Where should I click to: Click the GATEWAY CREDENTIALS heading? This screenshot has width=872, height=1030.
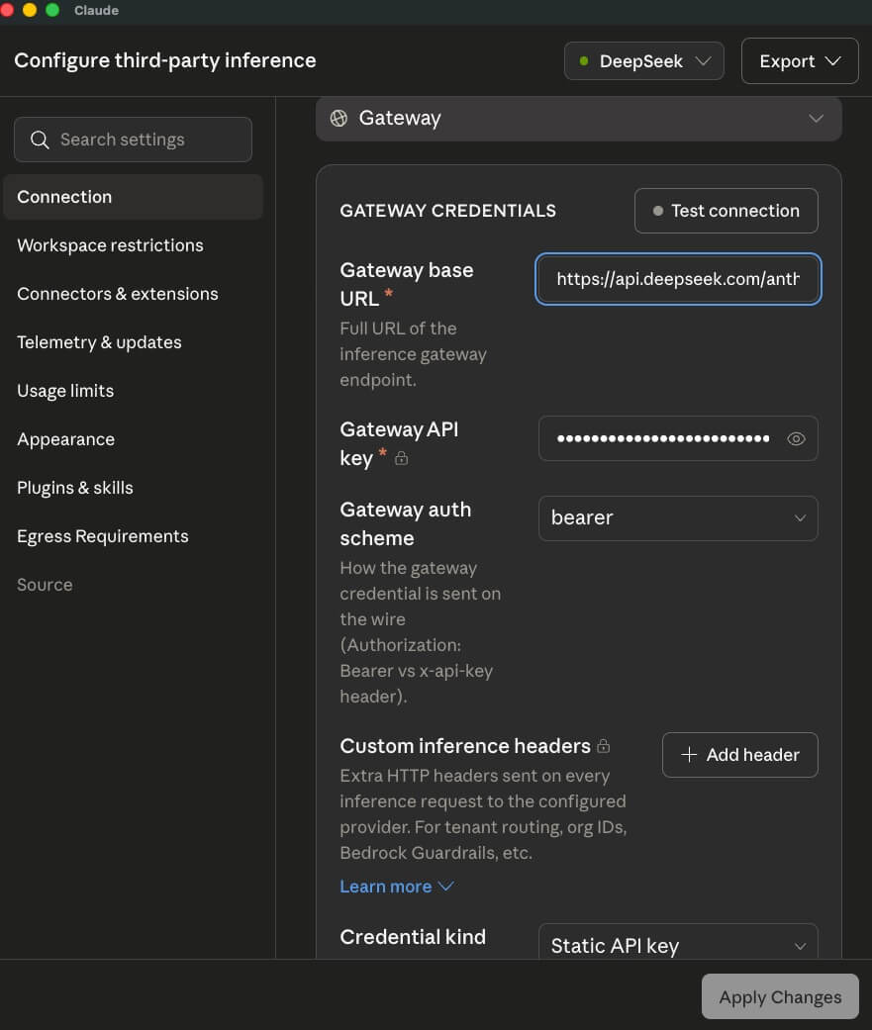coord(447,211)
